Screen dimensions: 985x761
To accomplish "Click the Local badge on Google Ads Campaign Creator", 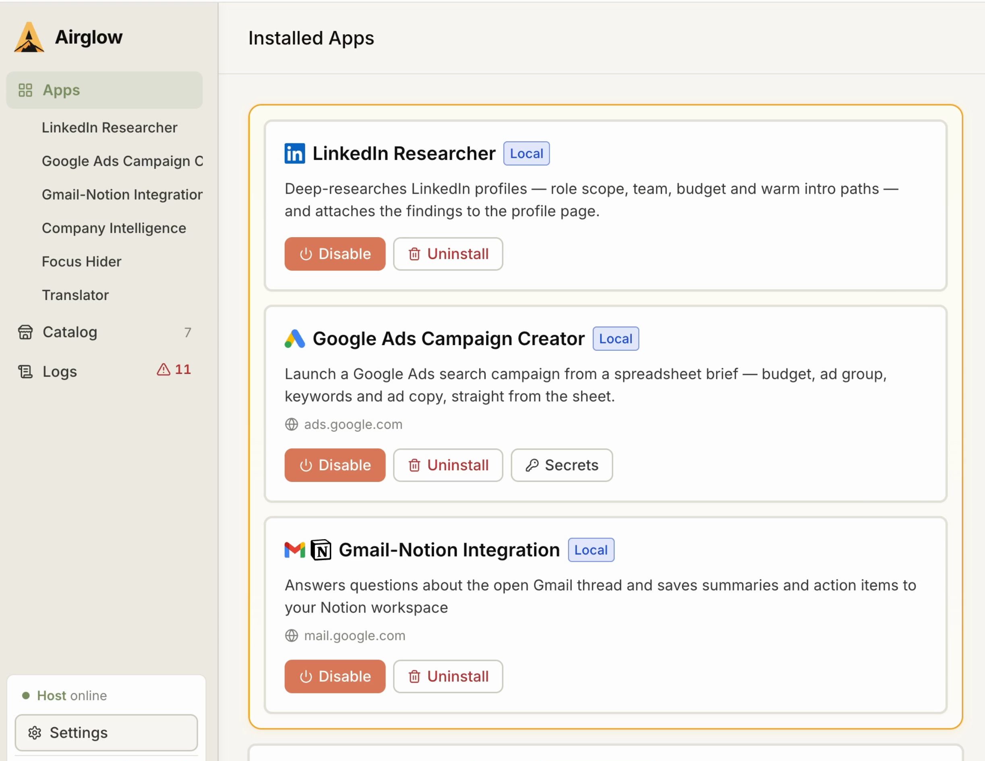I will 616,339.
